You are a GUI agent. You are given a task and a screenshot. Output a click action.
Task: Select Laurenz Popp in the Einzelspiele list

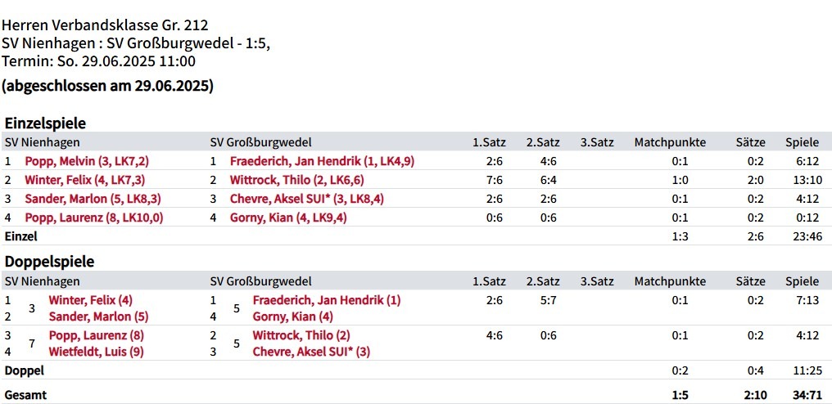click(x=93, y=218)
